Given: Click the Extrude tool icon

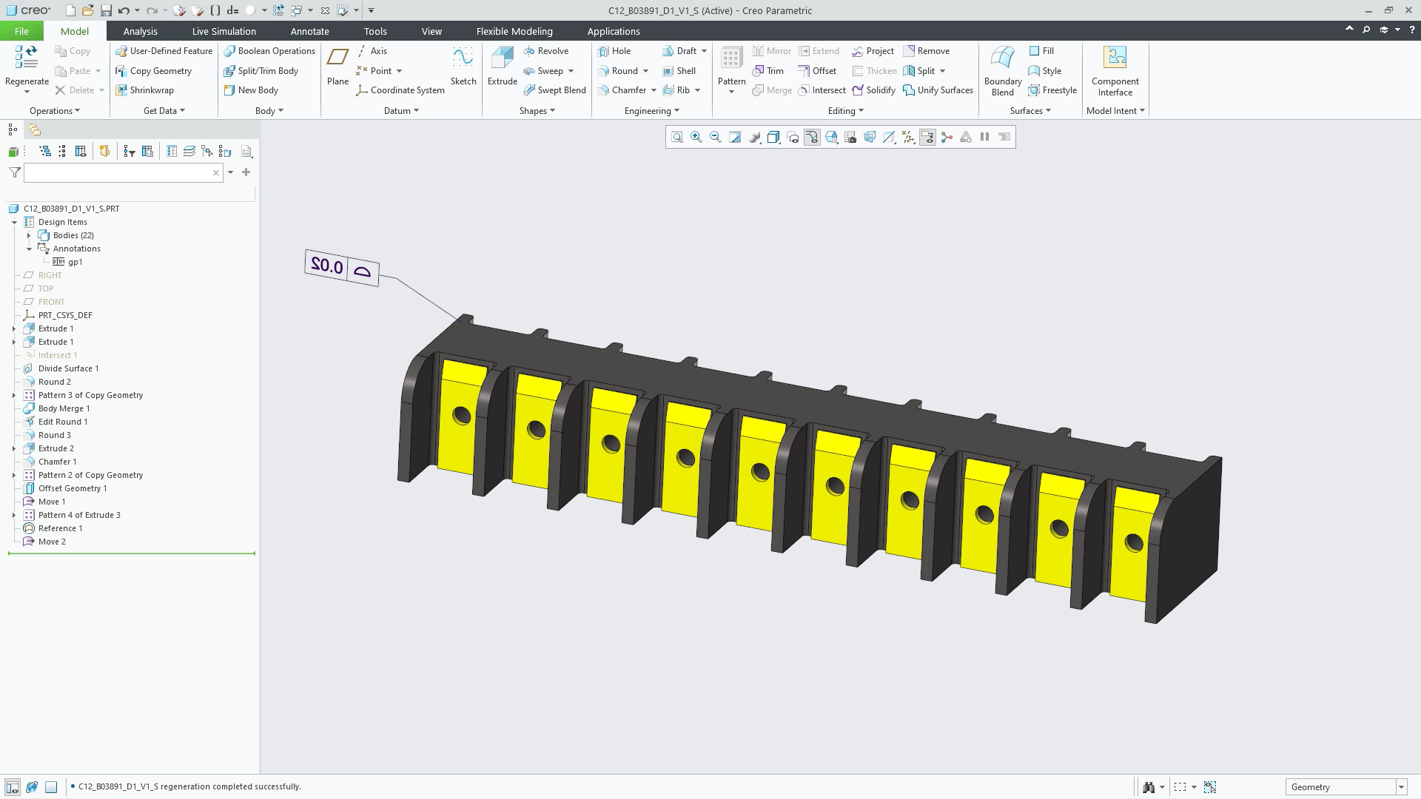Looking at the screenshot, I should [x=502, y=58].
